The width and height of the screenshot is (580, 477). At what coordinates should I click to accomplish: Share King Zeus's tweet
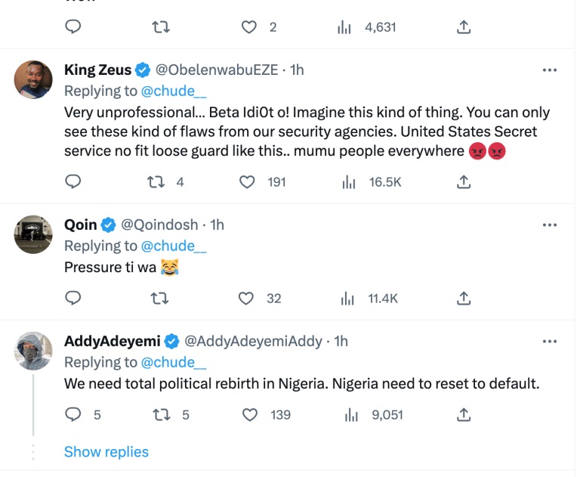point(464,181)
